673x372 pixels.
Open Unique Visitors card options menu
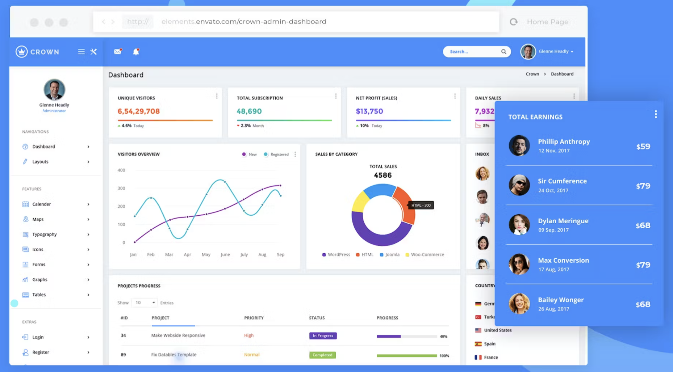(x=217, y=96)
